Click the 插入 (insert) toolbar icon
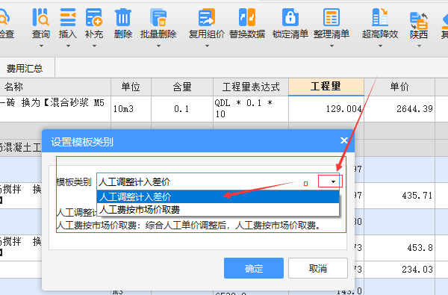 coord(68,17)
